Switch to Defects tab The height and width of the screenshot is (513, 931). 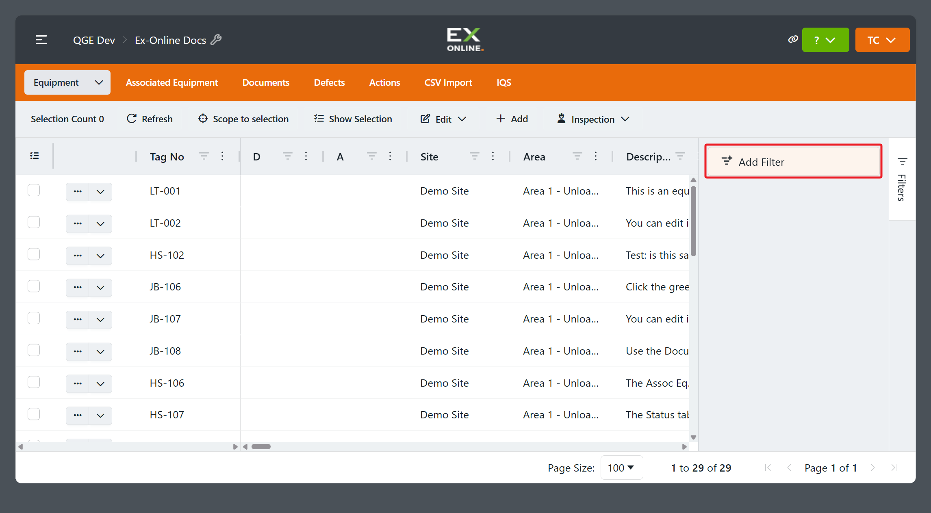(329, 82)
